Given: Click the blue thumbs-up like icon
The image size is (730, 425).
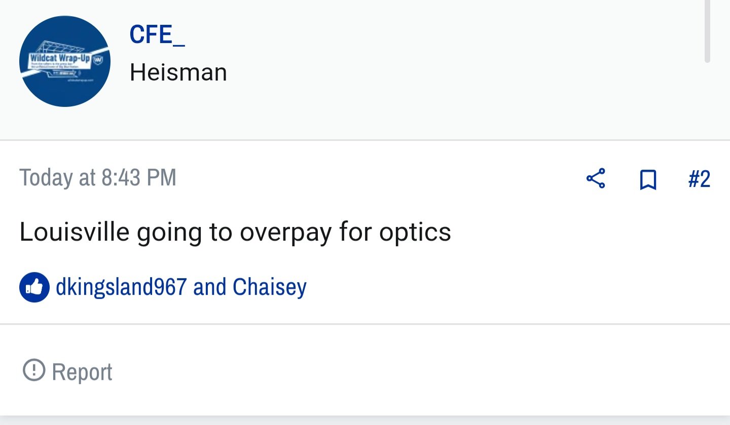Looking at the screenshot, I should coord(34,287).
